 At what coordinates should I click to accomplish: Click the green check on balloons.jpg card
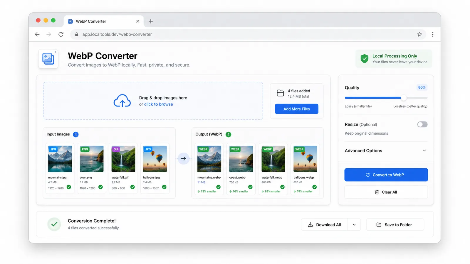[x=164, y=187]
